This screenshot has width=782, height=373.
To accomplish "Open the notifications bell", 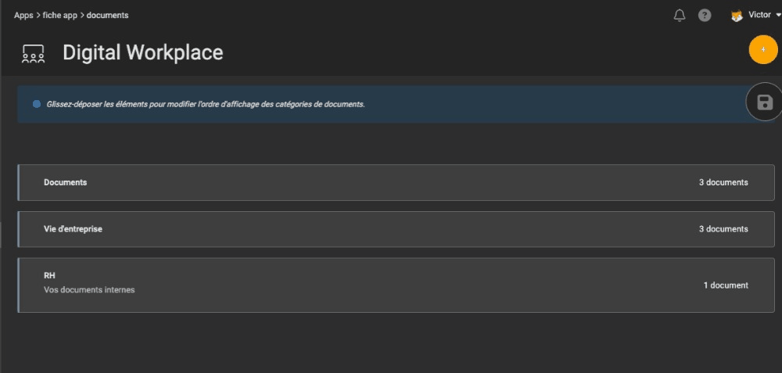I will [680, 16].
